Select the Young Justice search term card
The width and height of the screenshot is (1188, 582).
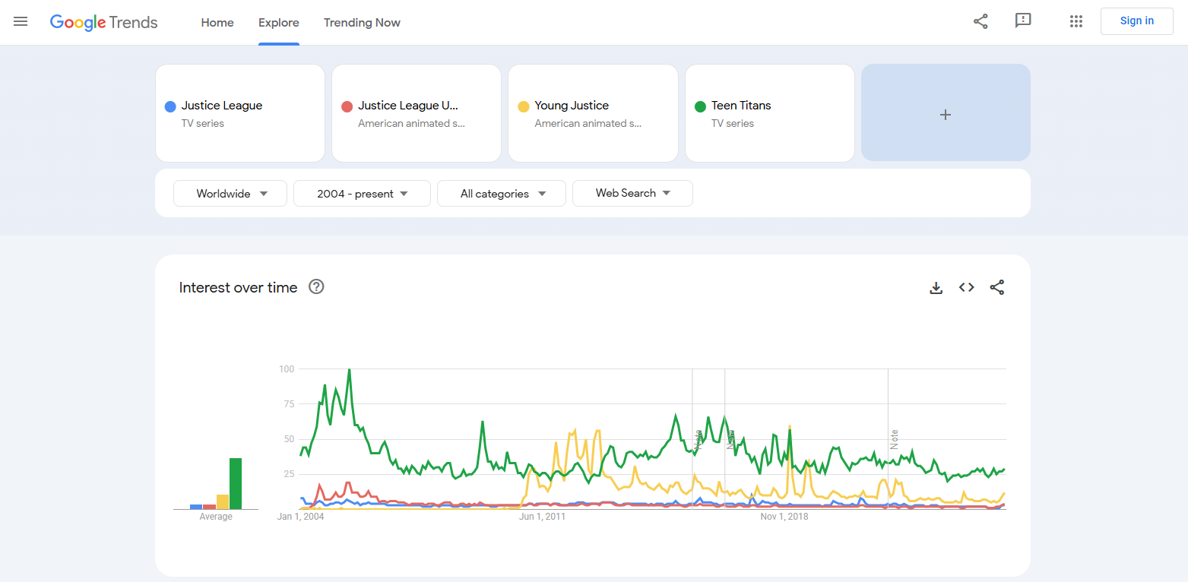point(593,114)
